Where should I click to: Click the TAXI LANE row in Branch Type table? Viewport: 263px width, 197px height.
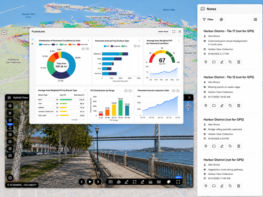[x=61, y=116]
